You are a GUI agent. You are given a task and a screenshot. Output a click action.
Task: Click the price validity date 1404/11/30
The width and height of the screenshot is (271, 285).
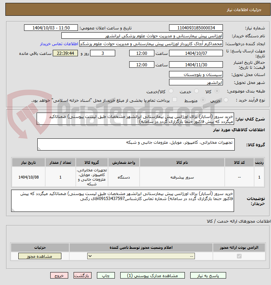[x=196, y=65]
